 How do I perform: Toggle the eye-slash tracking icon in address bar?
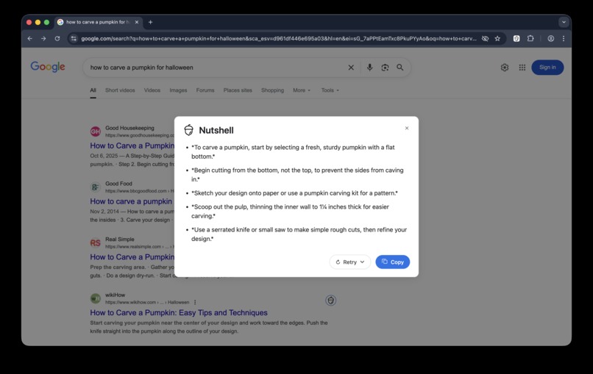pyautogui.click(x=485, y=38)
